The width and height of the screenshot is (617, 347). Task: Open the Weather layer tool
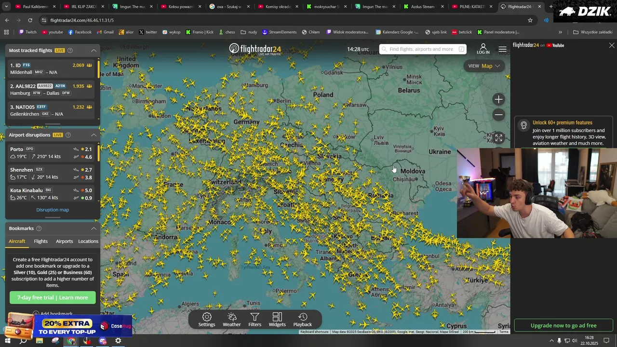click(x=232, y=320)
